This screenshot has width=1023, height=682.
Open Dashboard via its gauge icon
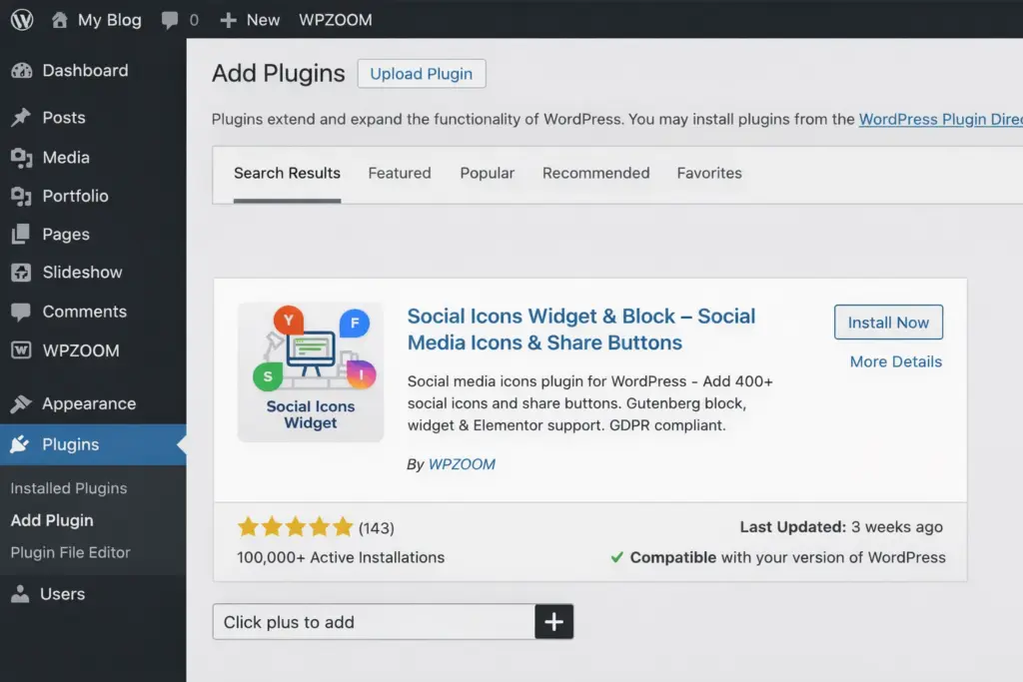[x=21, y=71]
